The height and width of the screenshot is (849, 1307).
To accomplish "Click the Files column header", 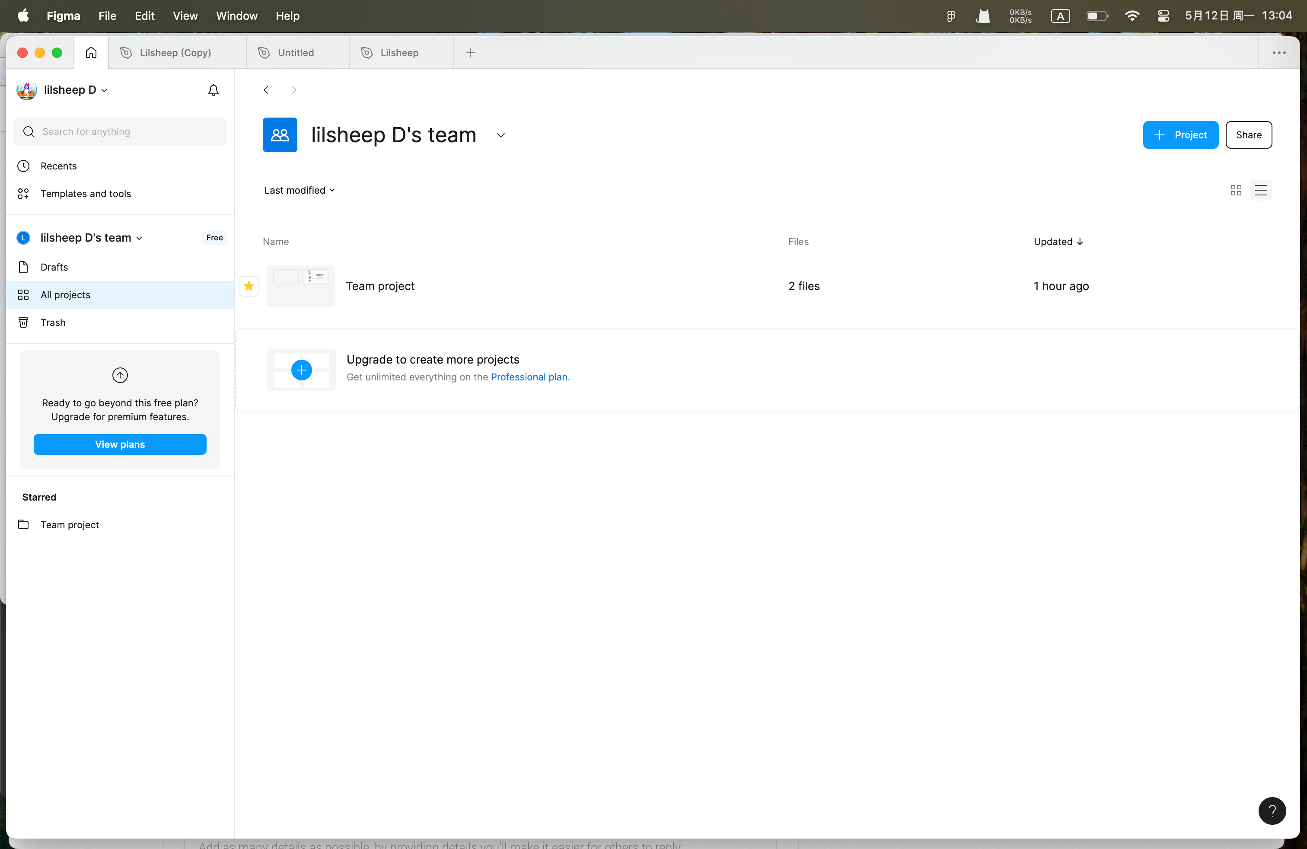I will tap(798, 242).
